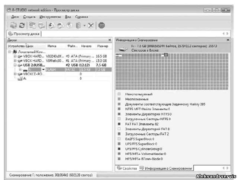The image size is (238, 180).
Task: Open the Диск menu
Action: [15, 17]
